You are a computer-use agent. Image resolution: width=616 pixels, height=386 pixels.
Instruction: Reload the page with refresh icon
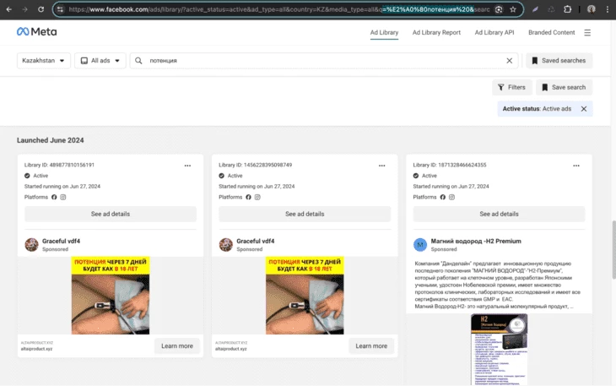[41, 9]
